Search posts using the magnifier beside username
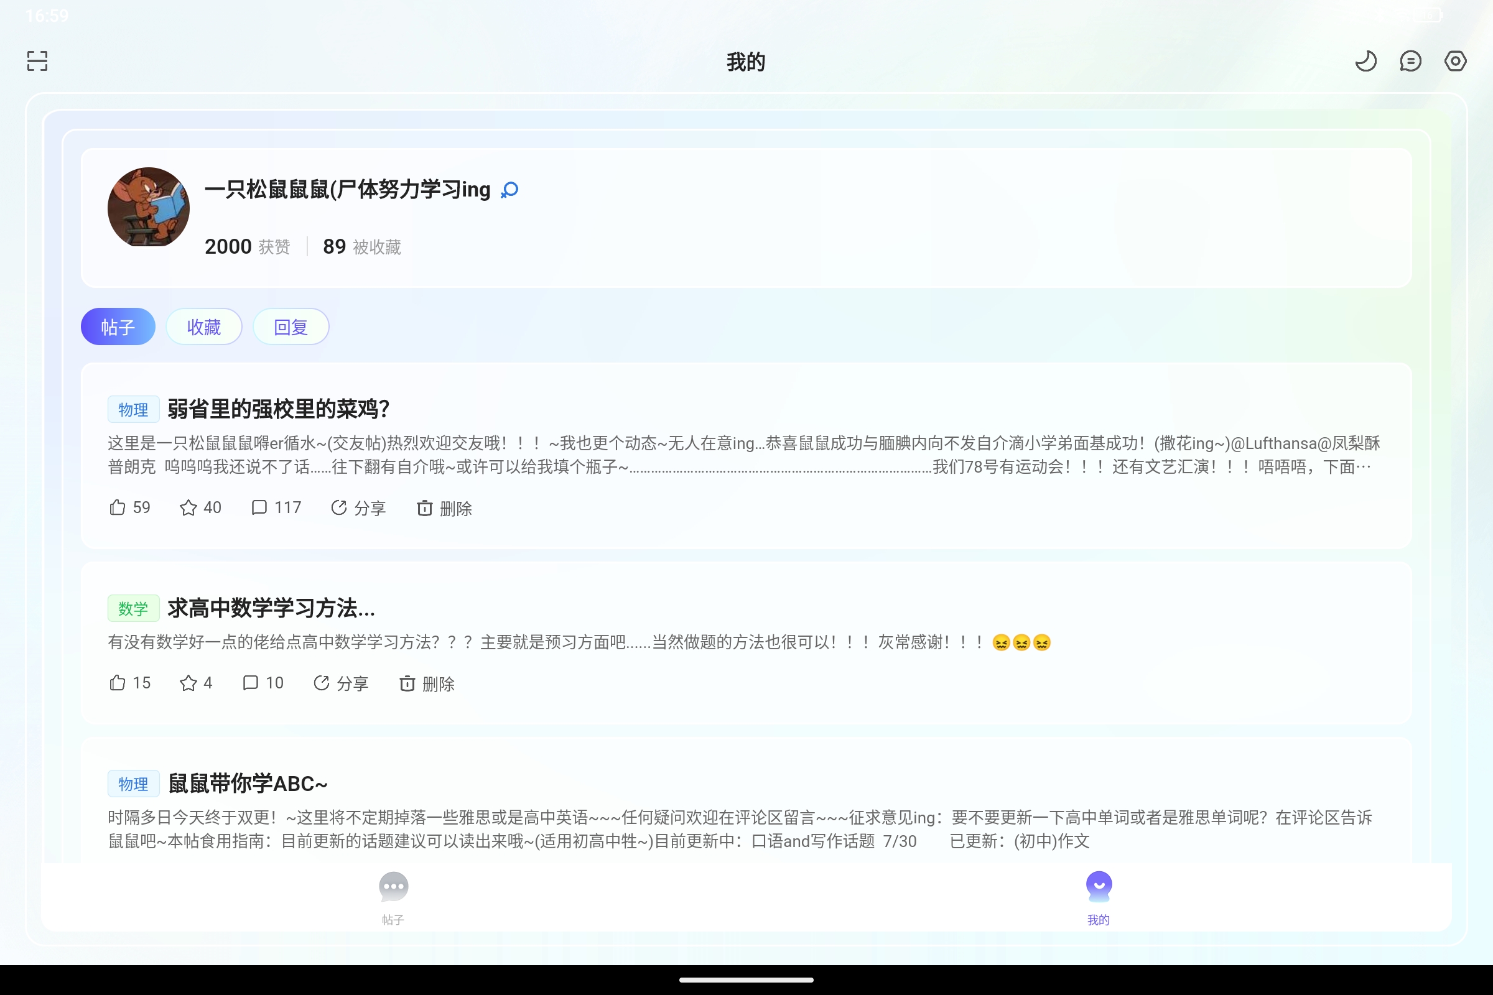 click(x=509, y=190)
